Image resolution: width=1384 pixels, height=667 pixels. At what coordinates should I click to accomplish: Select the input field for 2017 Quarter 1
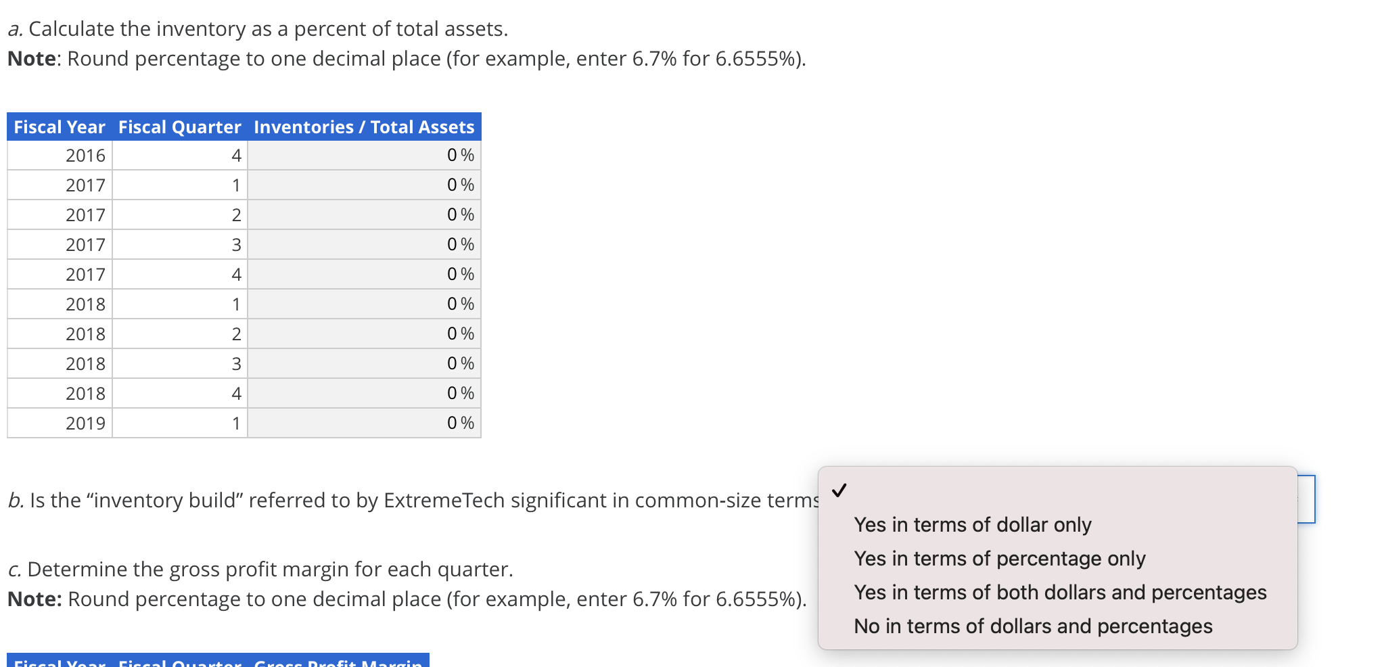tap(364, 185)
